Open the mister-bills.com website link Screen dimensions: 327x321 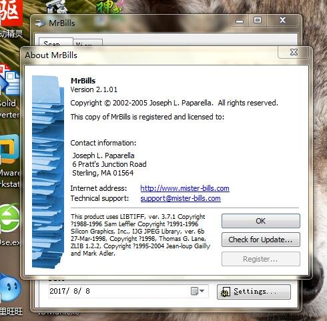coord(185,188)
